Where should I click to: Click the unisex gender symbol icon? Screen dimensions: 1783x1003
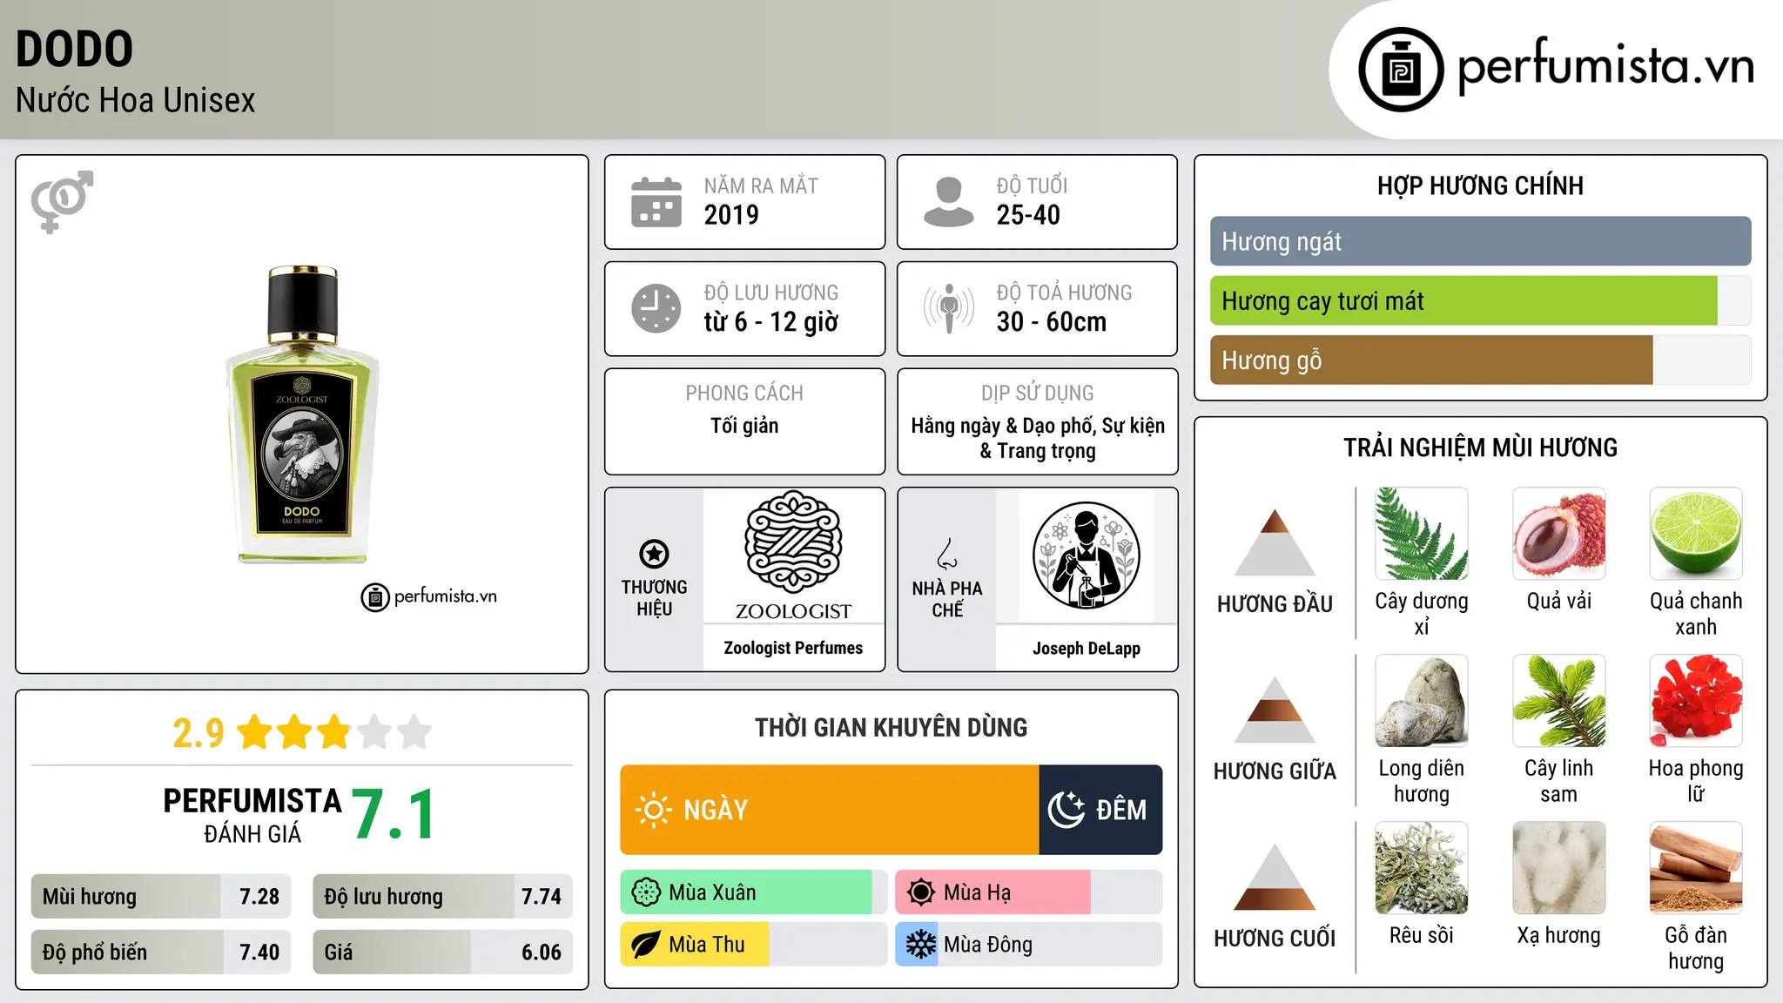coord(62,201)
